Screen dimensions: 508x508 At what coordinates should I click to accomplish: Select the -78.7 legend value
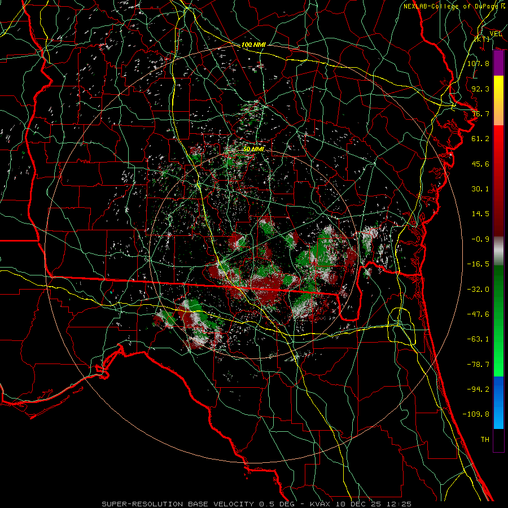coord(478,365)
